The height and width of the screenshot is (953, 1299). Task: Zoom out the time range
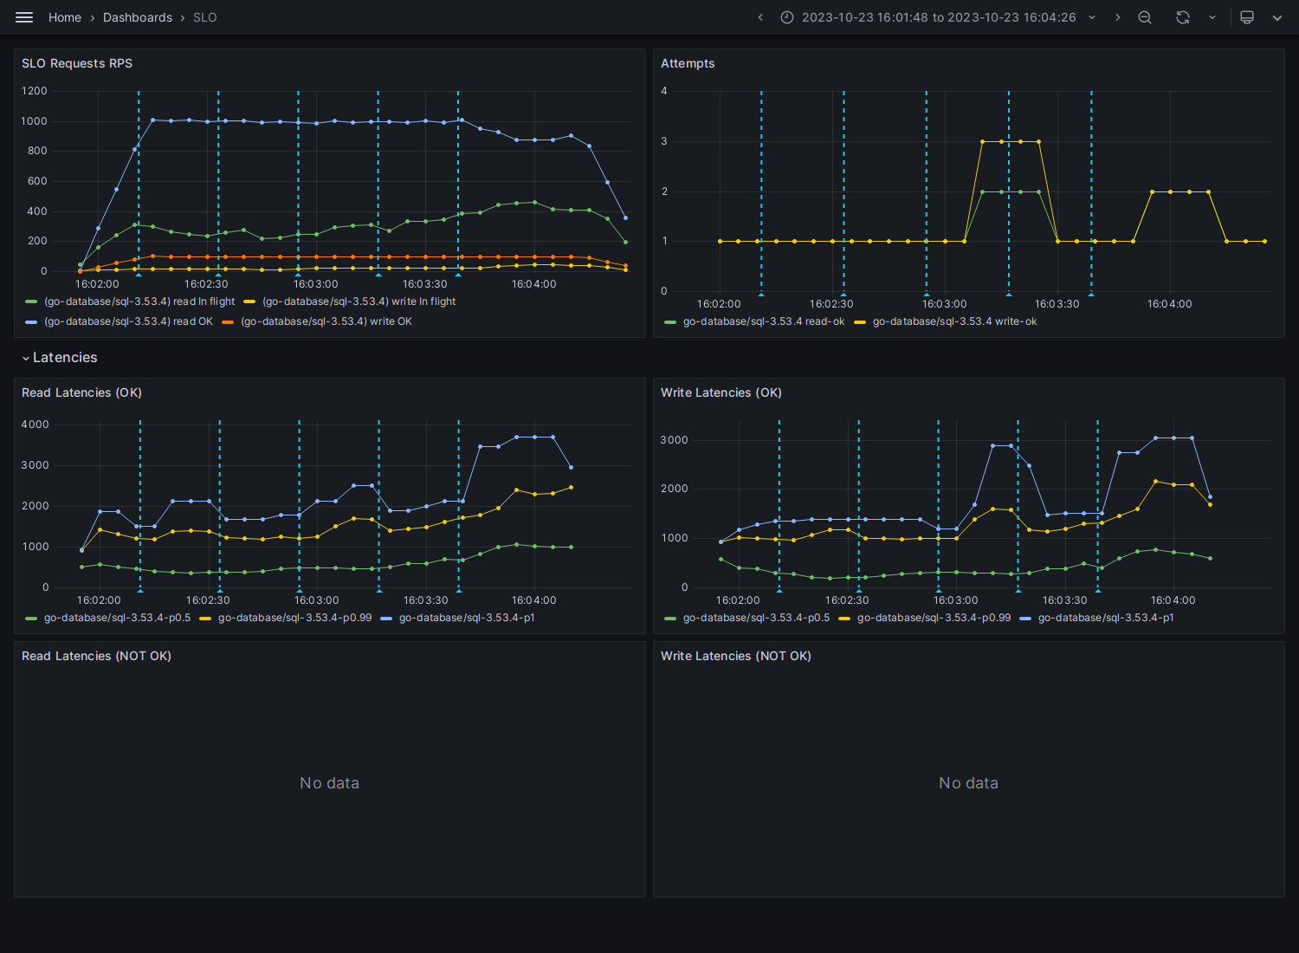tap(1145, 17)
